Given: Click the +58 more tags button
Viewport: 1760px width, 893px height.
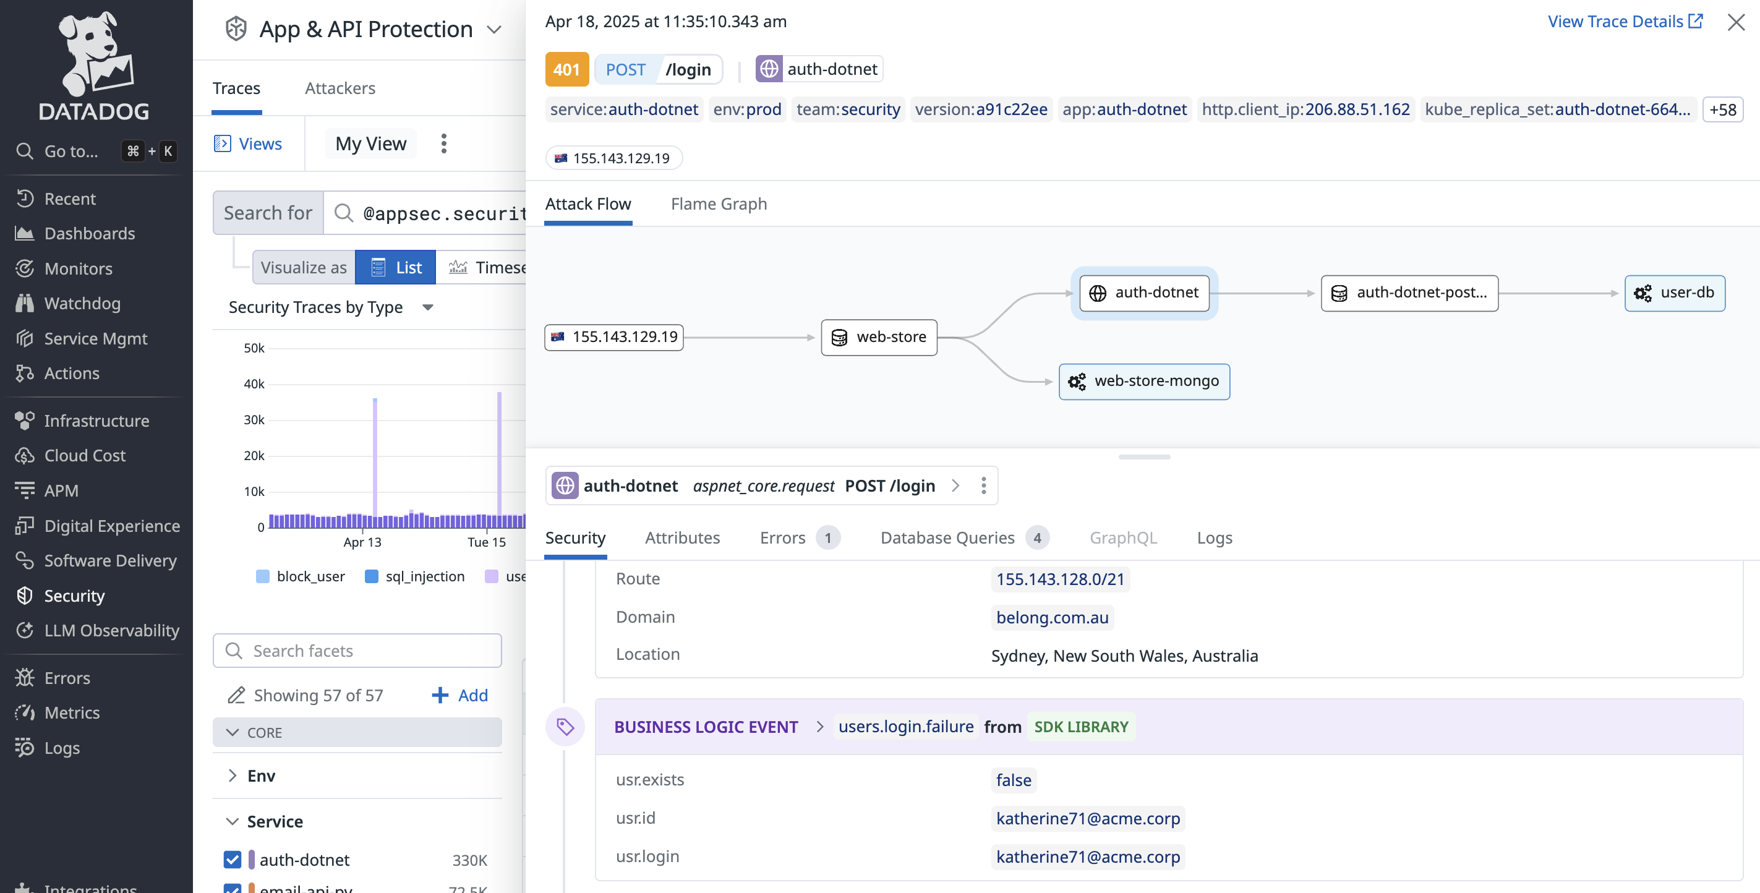Looking at the screenshot, I should [x=1722, y=109].
